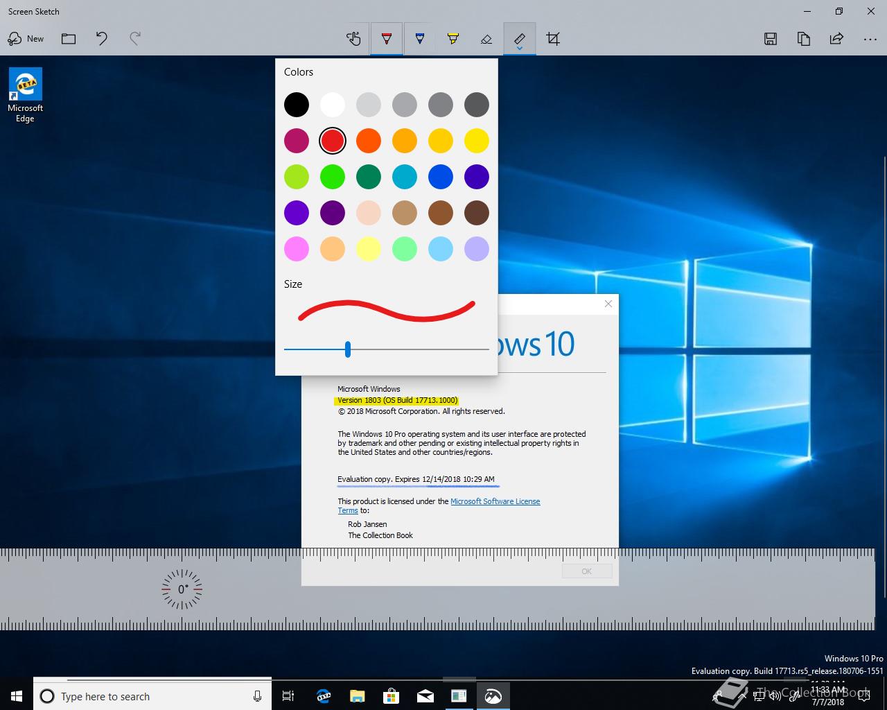Screen dimensions: 887x710
Task: Open File Explorer from the taskbar
Action: click(x=357, y=696)
